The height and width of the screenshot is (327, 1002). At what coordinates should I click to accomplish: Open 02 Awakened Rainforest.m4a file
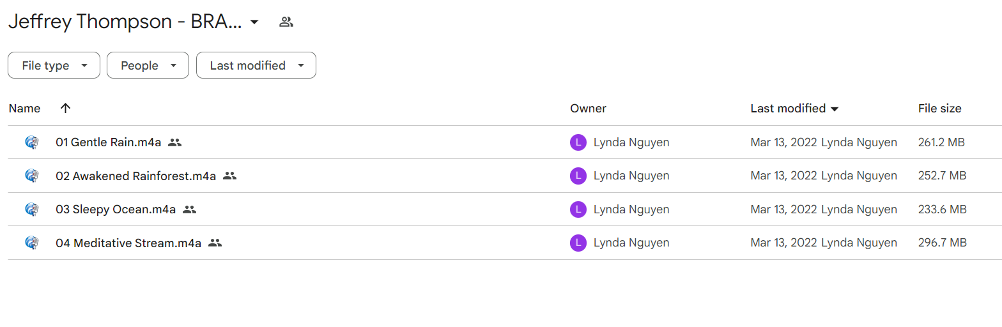tap(135, 176)
